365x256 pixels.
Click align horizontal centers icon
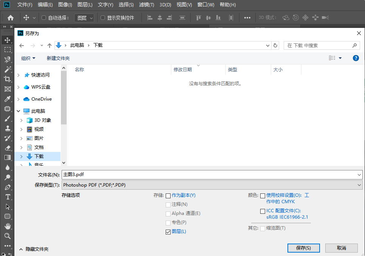coord(160,18)
